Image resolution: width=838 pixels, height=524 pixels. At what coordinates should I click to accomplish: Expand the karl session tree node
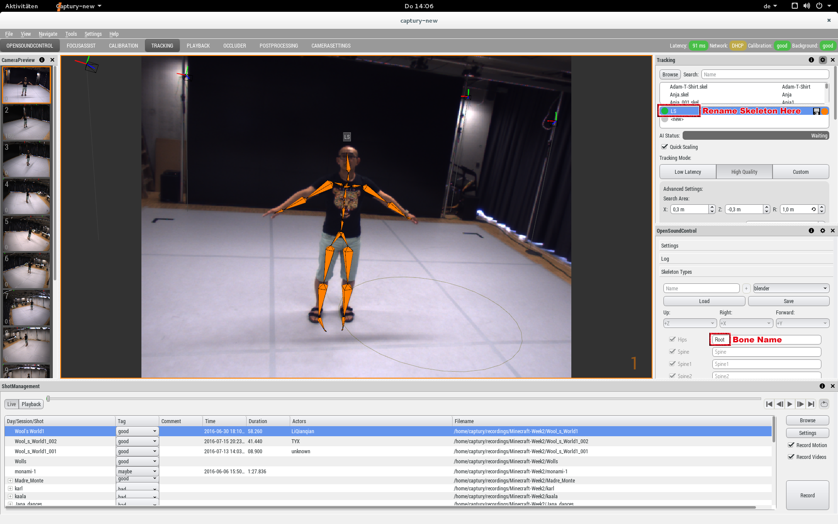[10, 488]
